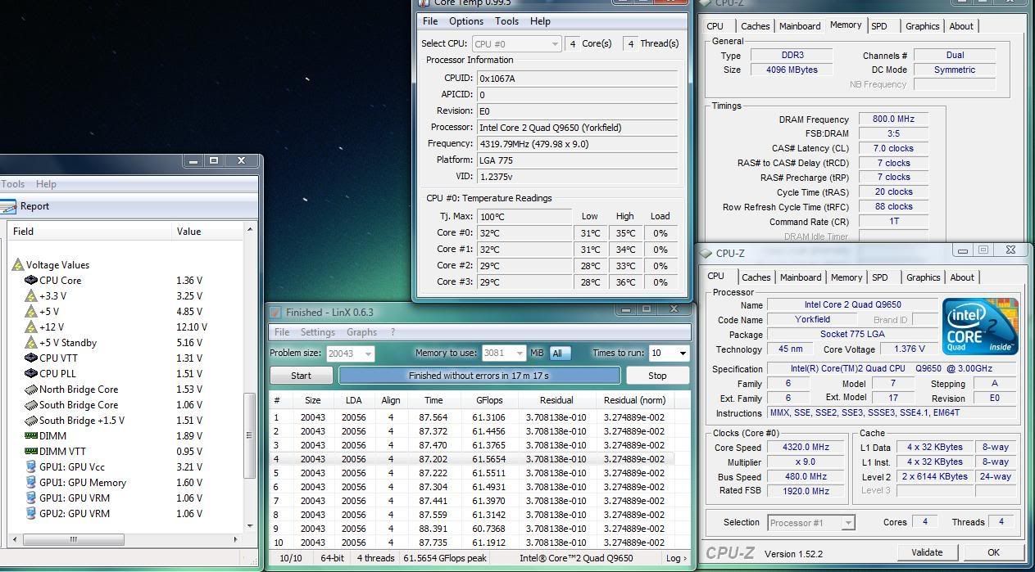Open the File menu in LinX

point(282,332)
